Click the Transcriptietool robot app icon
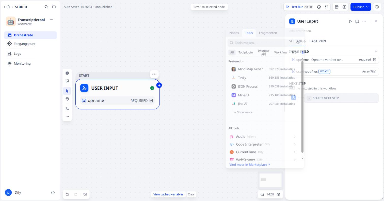The height and width of the screenshot is (201, 384). coord(11,22)
